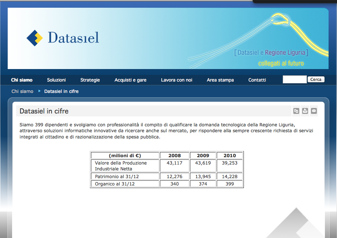337x238 pixels.
Task: Navigate to Lavora con noi
Action: (176, 80)
